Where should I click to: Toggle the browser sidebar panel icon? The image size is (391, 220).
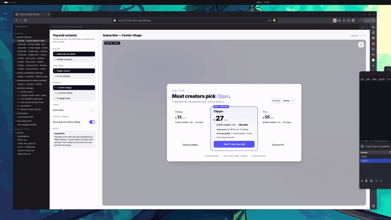click(353, 20)
